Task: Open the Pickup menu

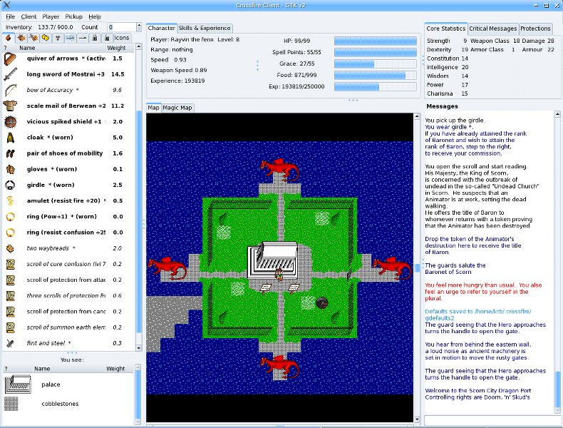Action: pyautogui.click(x=73, y=16)
